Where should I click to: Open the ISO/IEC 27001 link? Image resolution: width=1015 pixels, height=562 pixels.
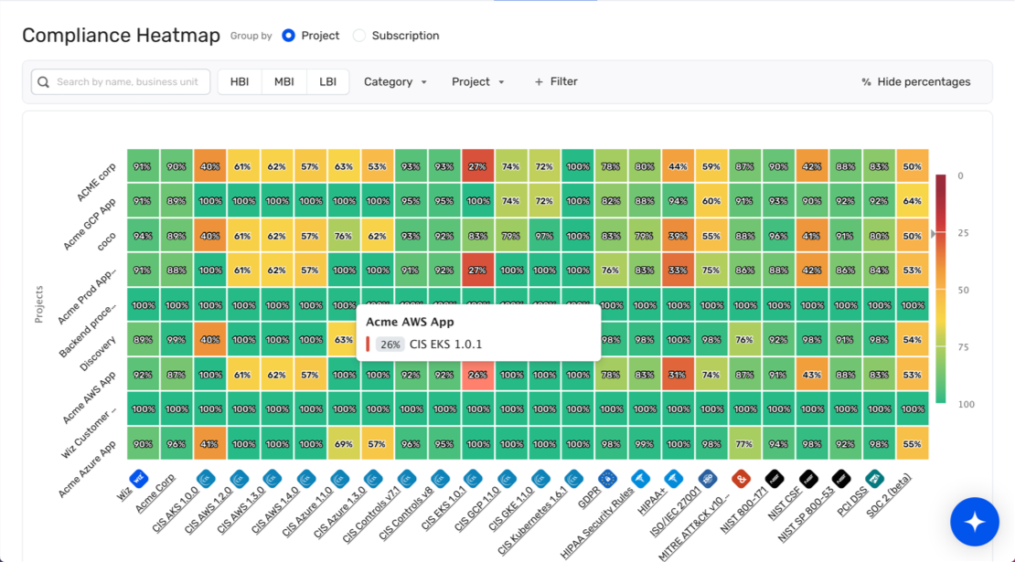tap(675, 513)
